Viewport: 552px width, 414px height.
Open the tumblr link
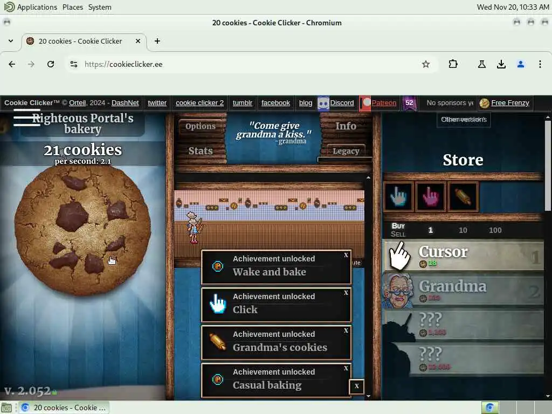(242, 103)
